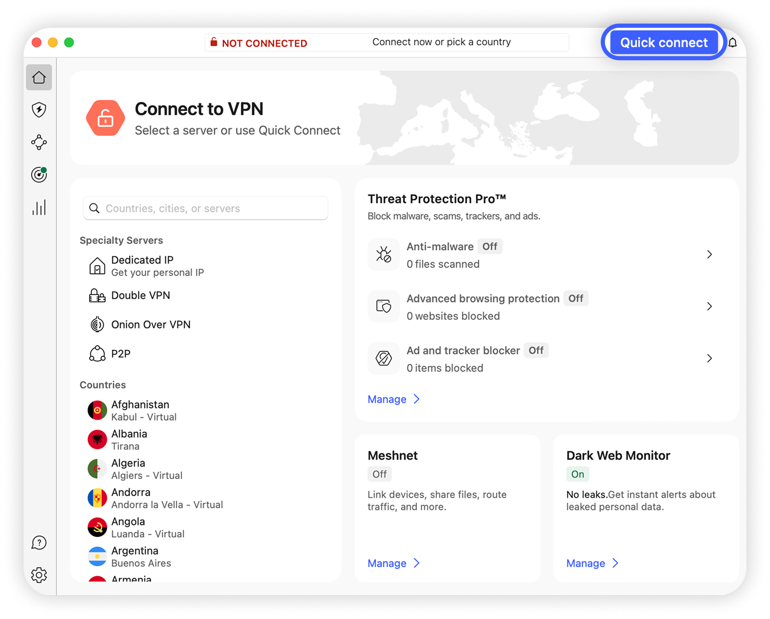The height and width of the screenshot is (619, 770).
Task: Open the help question mark icon
Action: 39,543
